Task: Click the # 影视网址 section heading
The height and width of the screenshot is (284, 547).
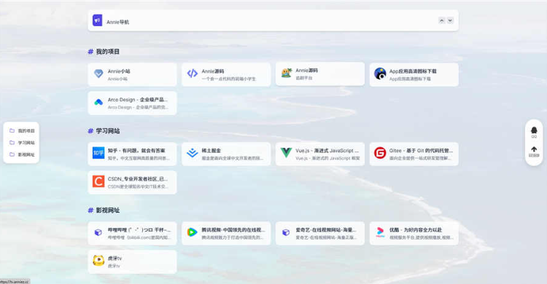Action: (104, 210)
